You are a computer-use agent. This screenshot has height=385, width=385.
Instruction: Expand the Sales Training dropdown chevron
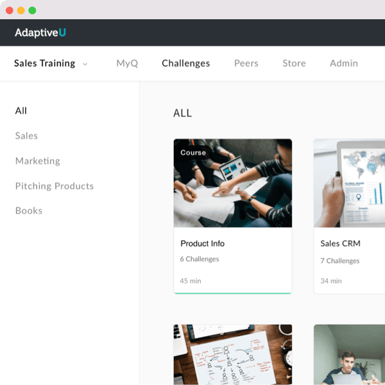tap(85, 64)
